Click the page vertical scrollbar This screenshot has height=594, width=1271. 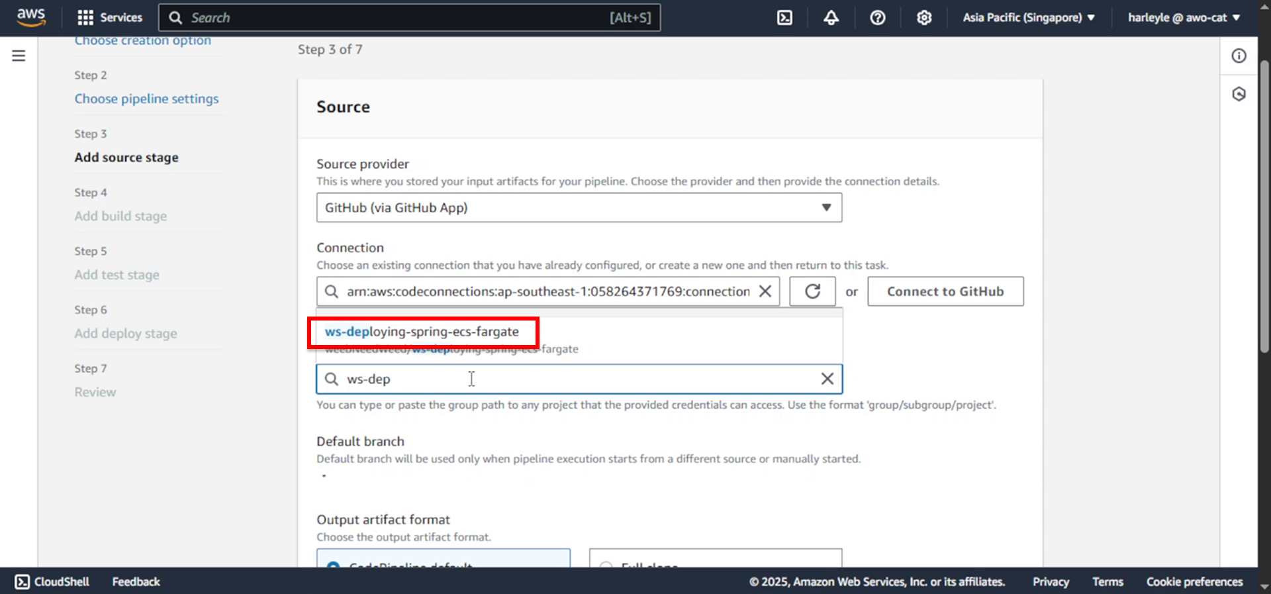(1264, 207)
